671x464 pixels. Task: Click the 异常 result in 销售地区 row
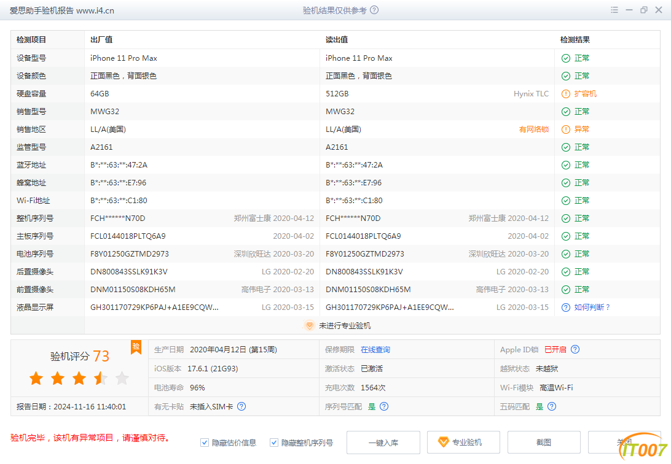click(581, 130)
